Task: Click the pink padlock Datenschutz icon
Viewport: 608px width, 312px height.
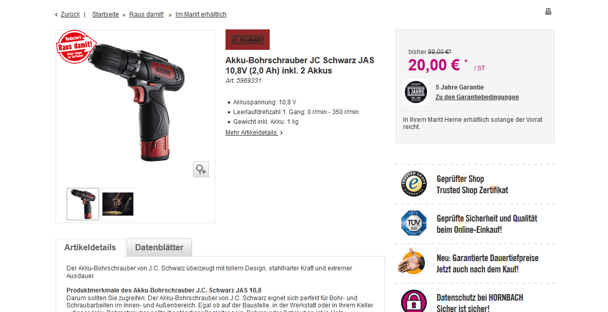Action: [x=414, y=302]
